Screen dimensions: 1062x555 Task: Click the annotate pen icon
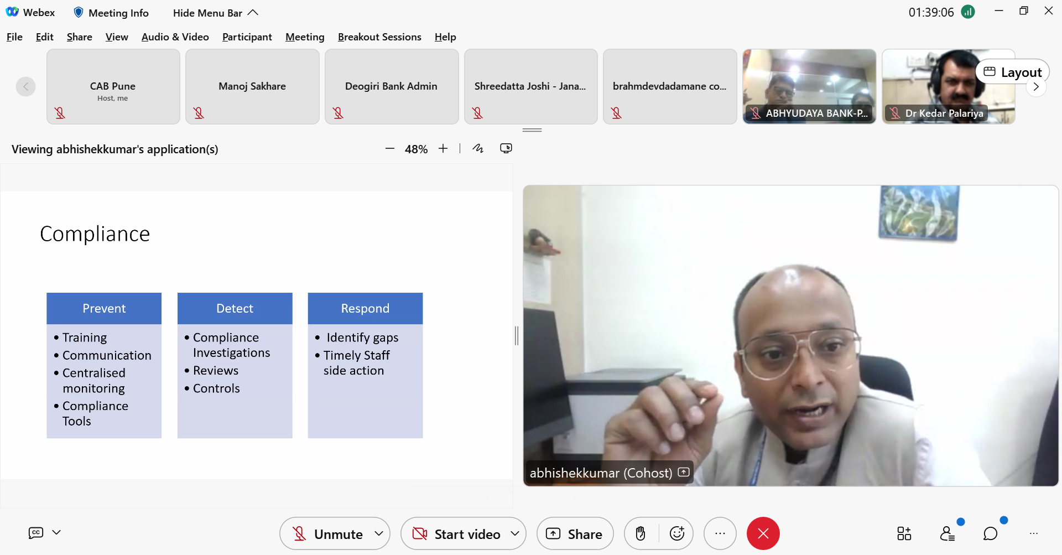[x=478, y=148]
